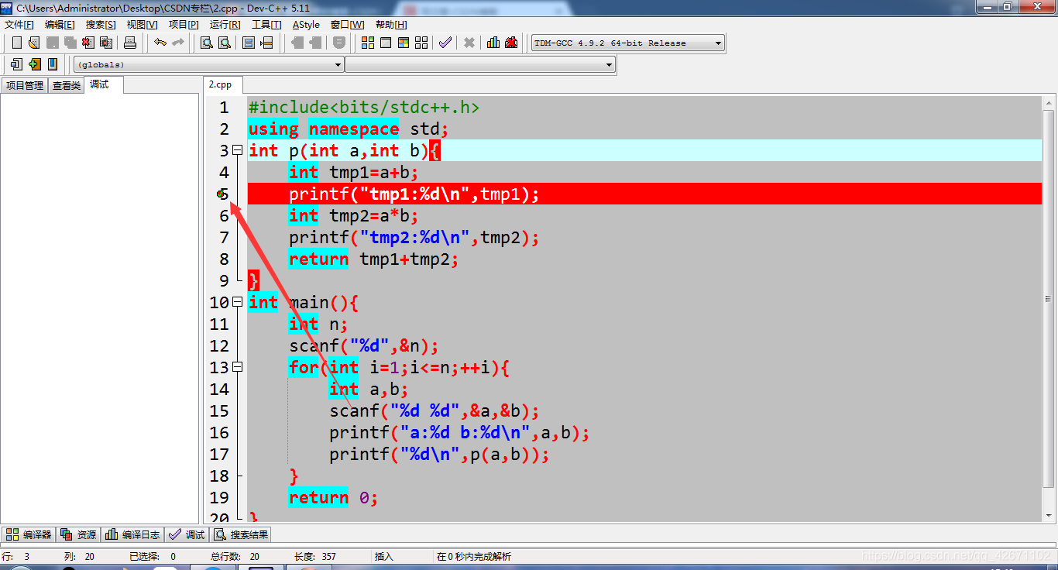Click the Close file toolbar icon
The width and height of the screenshot is (1058, 570).
point(88,43)
